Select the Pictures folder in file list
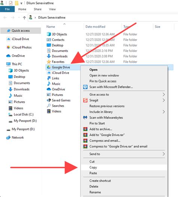The width and height of the screenshot is (178, 197). click(57, 95)
